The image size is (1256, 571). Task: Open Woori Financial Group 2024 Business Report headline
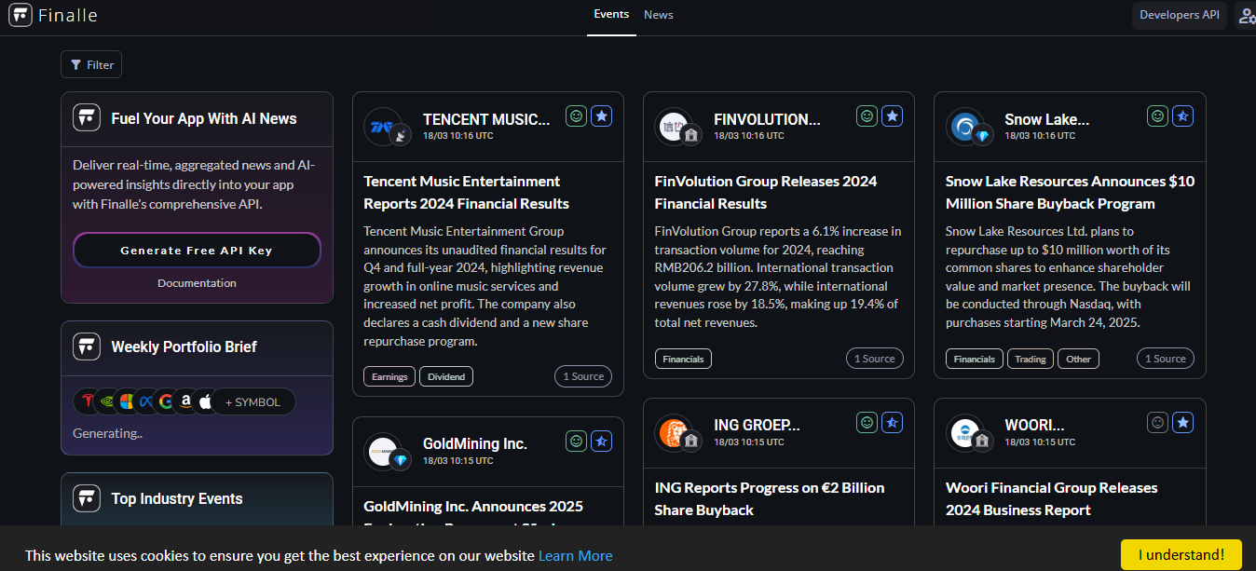(x=1051, y=499)
